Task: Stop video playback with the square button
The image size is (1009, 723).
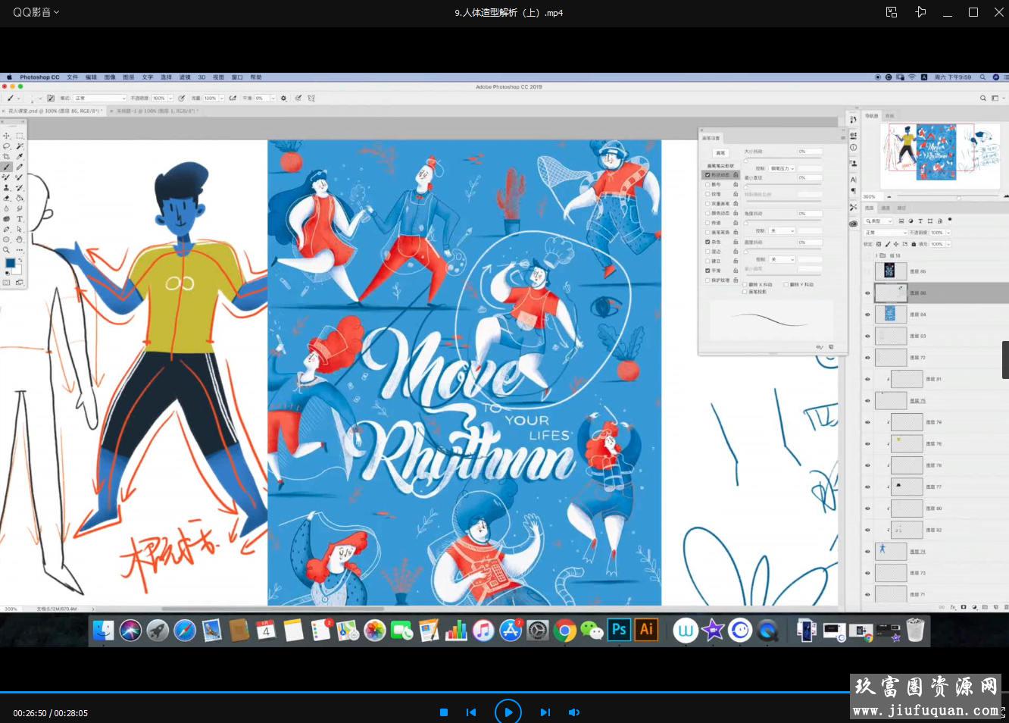Action: [x=444, y=712]
